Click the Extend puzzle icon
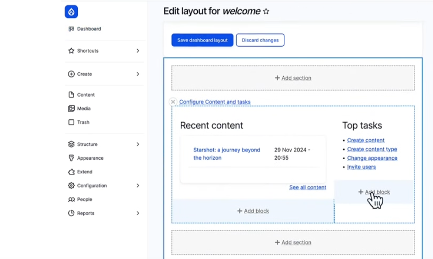 click(71, 172)
